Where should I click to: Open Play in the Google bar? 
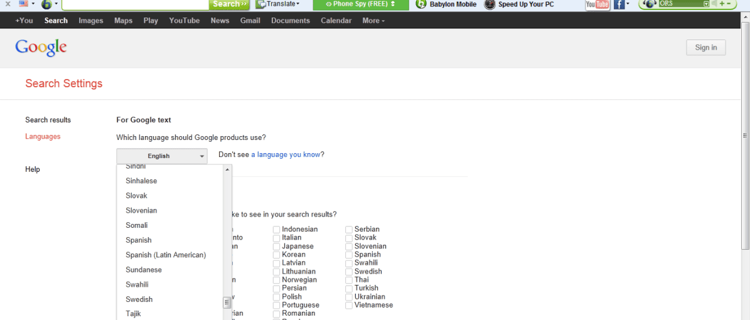151,21
